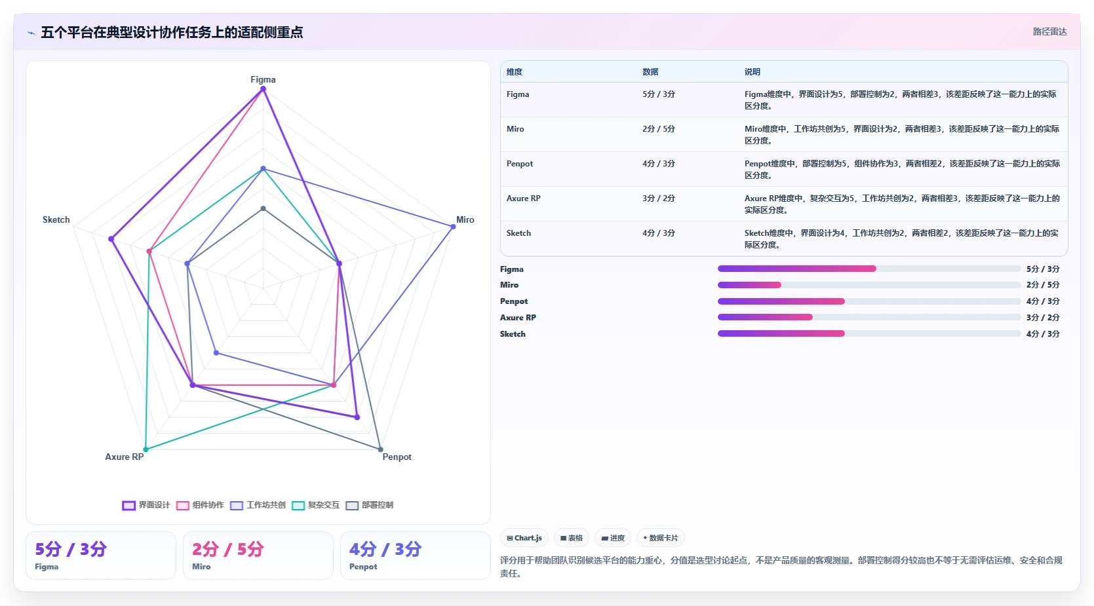Click the Sketch progress bar
Image resolution: width=1094 pixels, height=606 pixels.
[869, 333]
